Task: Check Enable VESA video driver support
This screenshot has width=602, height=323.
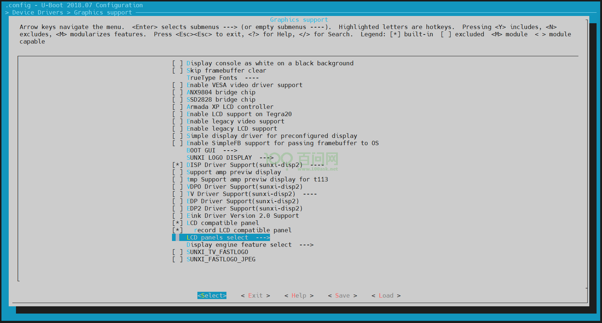Action: coord(177,85)
